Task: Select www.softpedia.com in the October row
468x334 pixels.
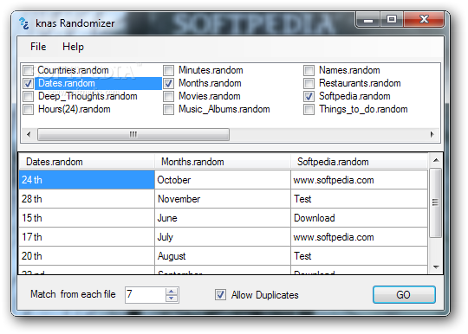Action: point(360,180)
